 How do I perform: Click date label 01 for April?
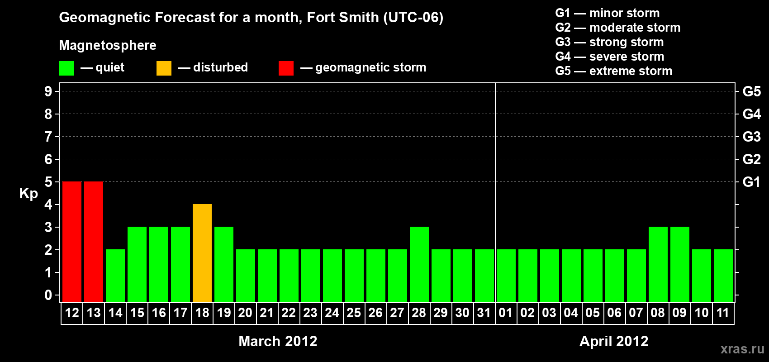[x=506, y=313]
